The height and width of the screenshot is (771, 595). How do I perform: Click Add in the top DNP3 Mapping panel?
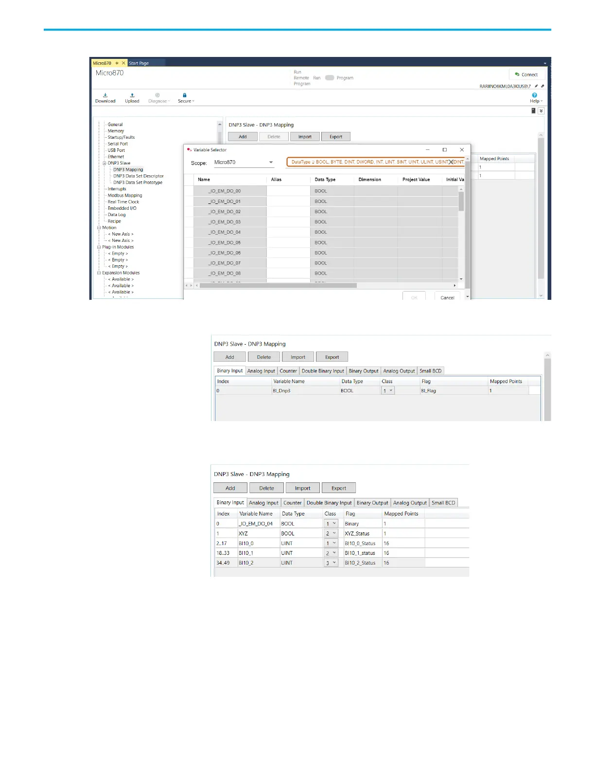click(243, 137)
